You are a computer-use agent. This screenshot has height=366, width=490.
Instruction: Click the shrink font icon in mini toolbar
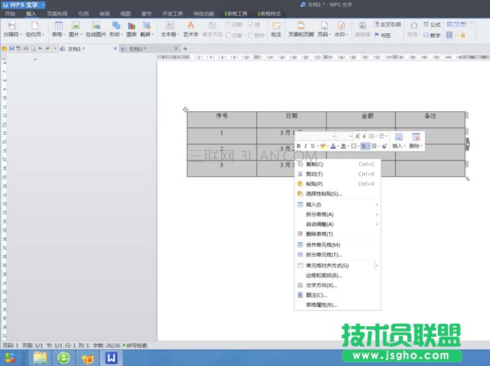click(x=364, y=137)
